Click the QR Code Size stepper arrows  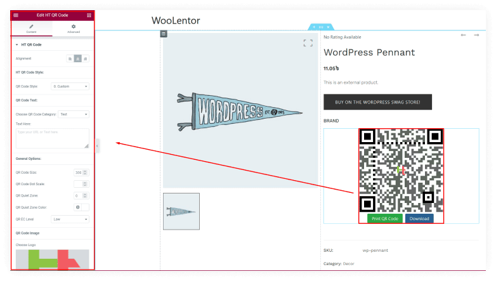(x=85, y=173)
